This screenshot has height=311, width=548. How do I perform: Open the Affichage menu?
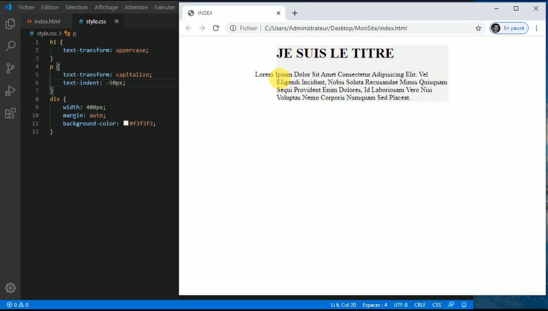tap(106, 7)
